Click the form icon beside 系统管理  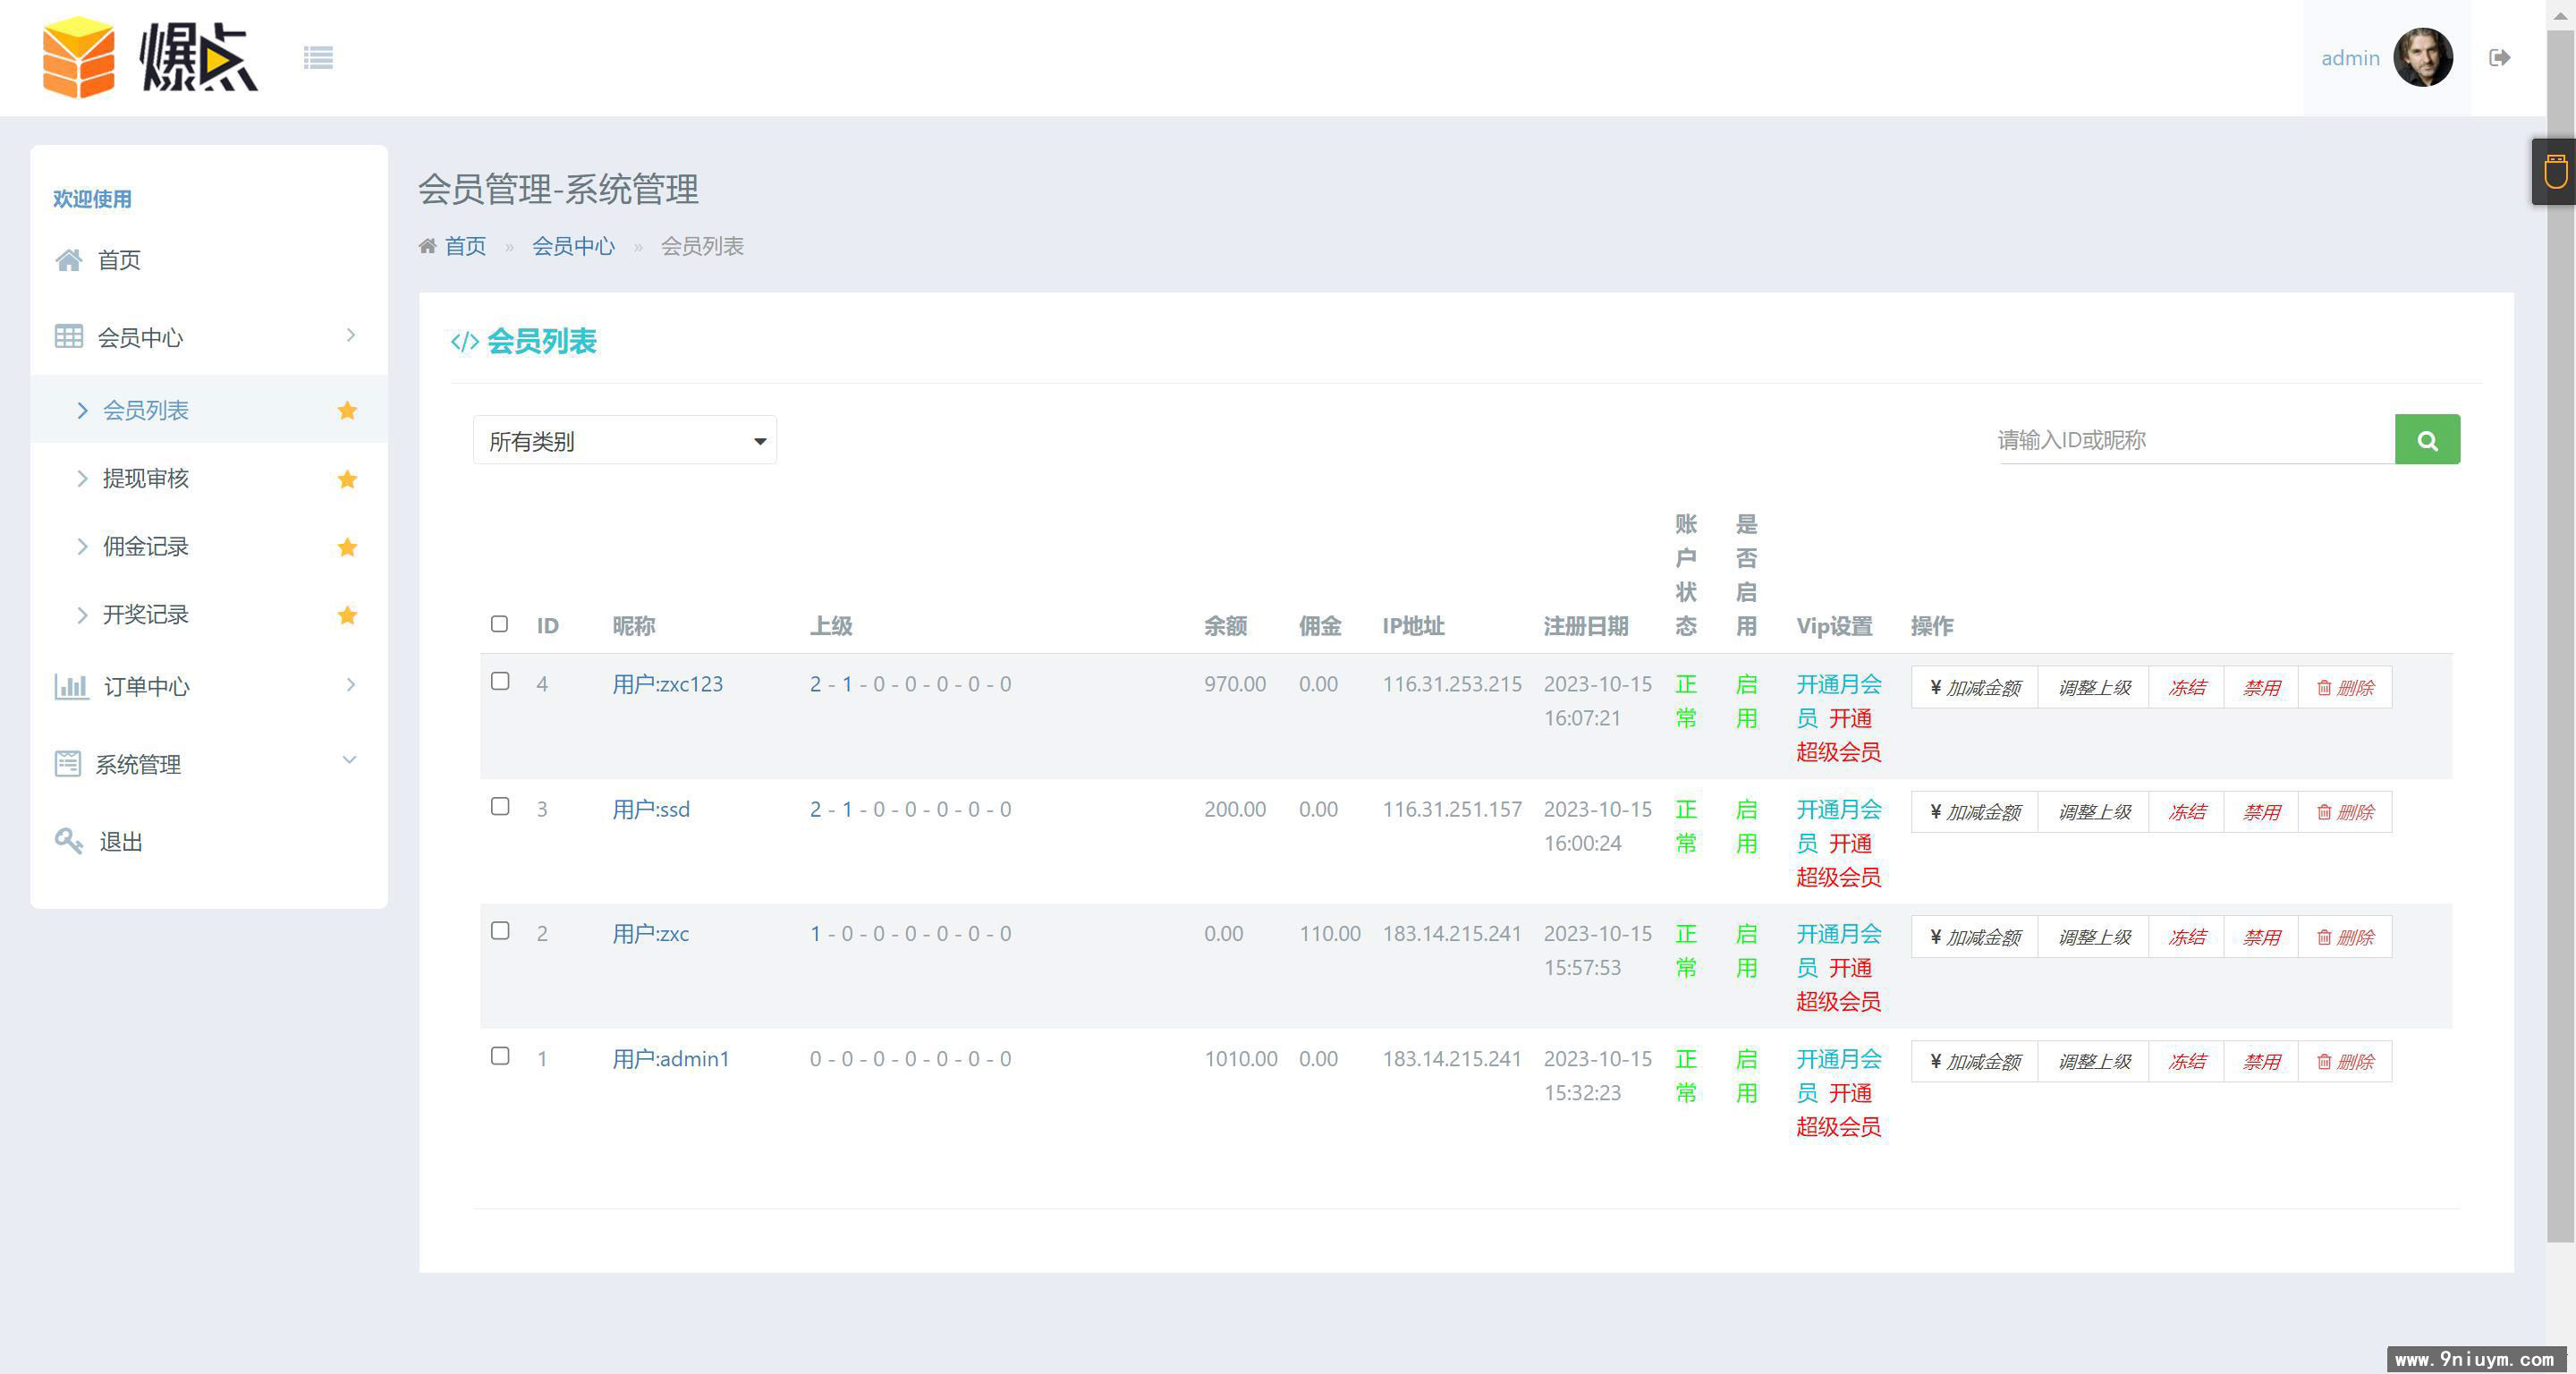coord(68,764)
